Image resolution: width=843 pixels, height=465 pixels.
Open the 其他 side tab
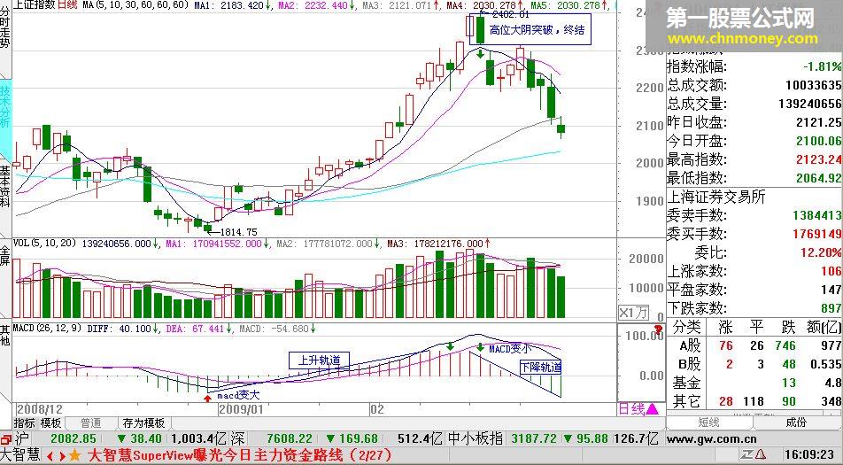pos(5,335)
